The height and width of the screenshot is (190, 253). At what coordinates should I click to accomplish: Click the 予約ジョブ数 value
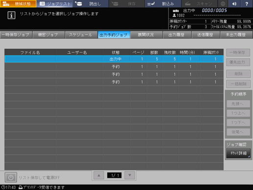click(x=206, y=27)
